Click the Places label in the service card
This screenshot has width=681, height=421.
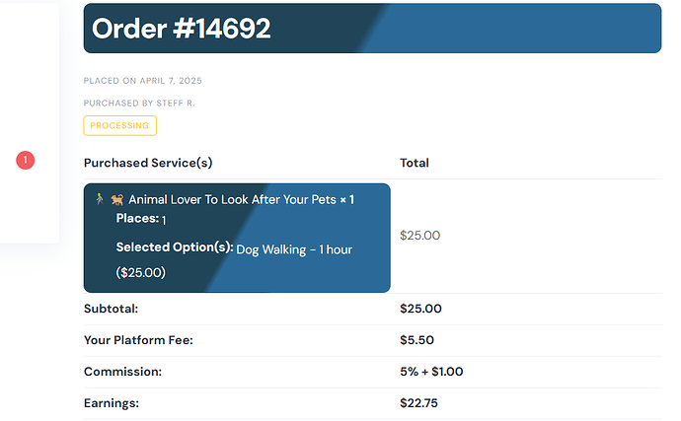click(137, 218)
